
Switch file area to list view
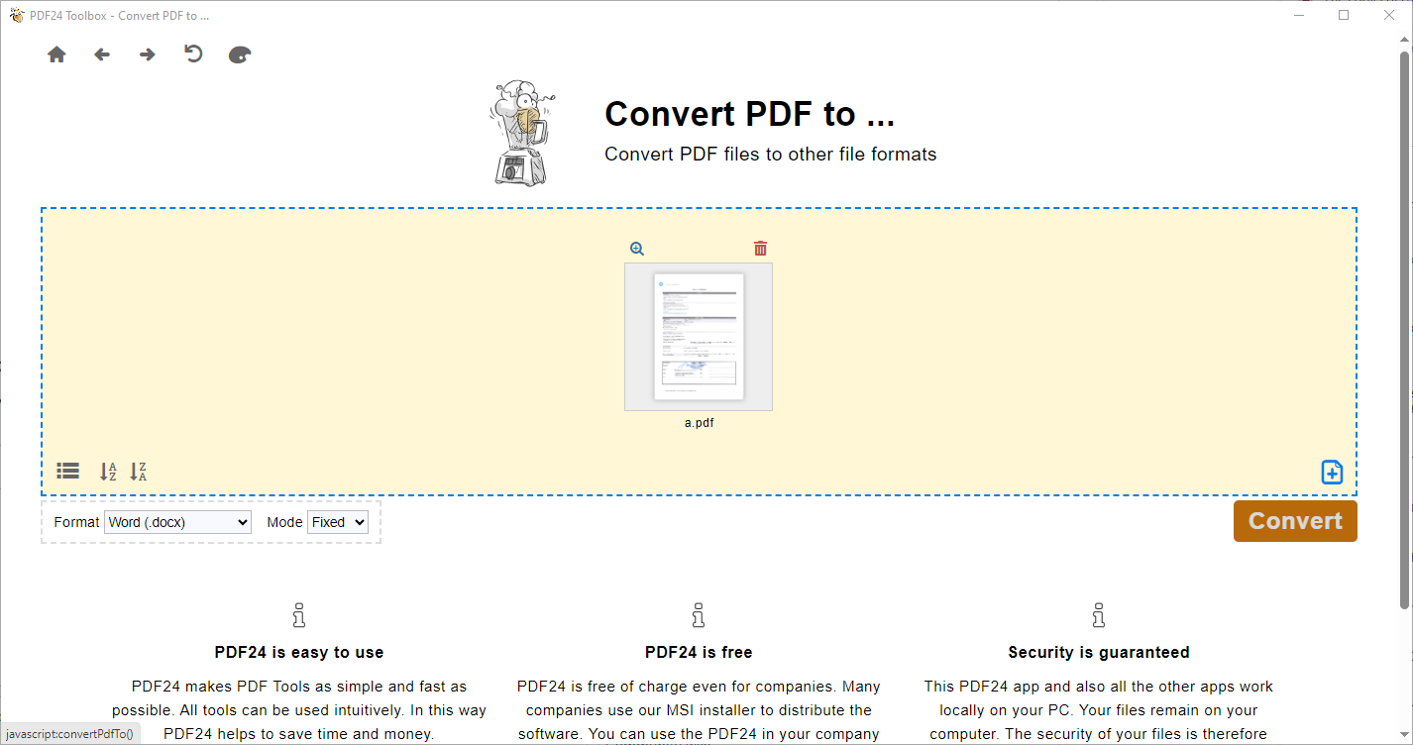(67, 472)
